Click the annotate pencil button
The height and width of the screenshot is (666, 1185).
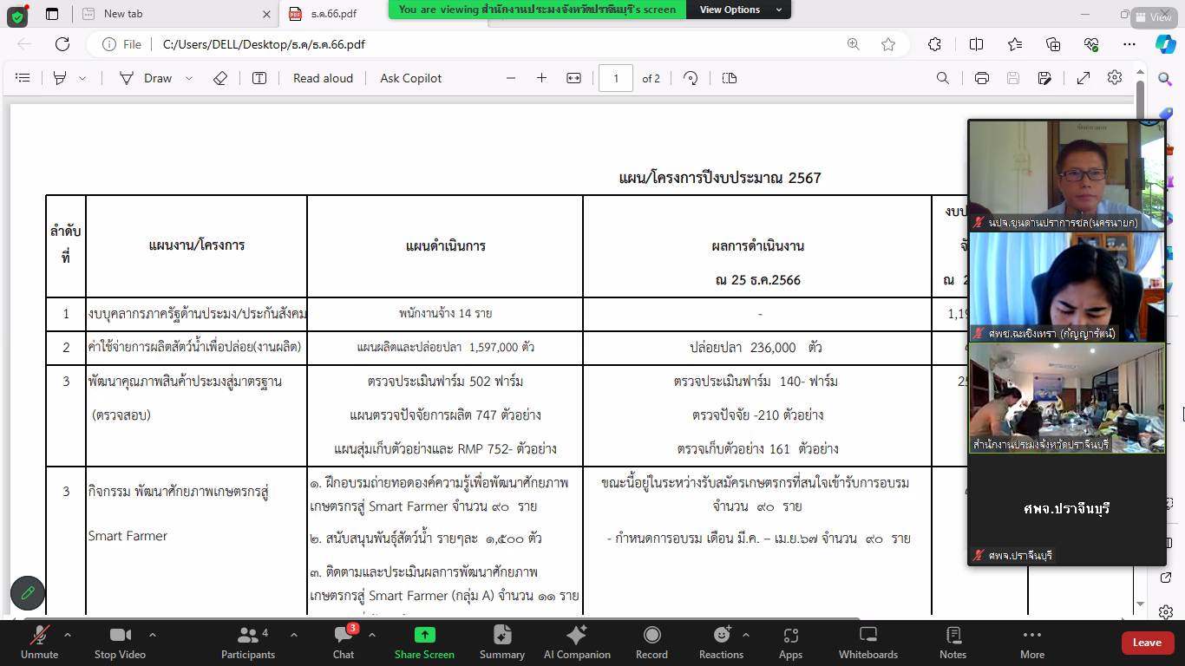[28, 593]
